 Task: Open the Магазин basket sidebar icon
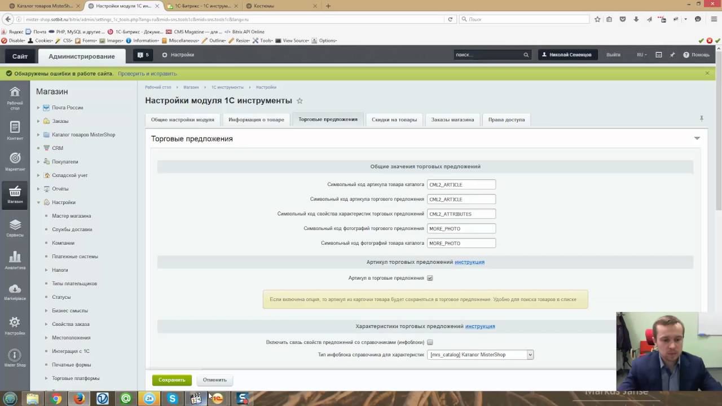coord(15,195)
